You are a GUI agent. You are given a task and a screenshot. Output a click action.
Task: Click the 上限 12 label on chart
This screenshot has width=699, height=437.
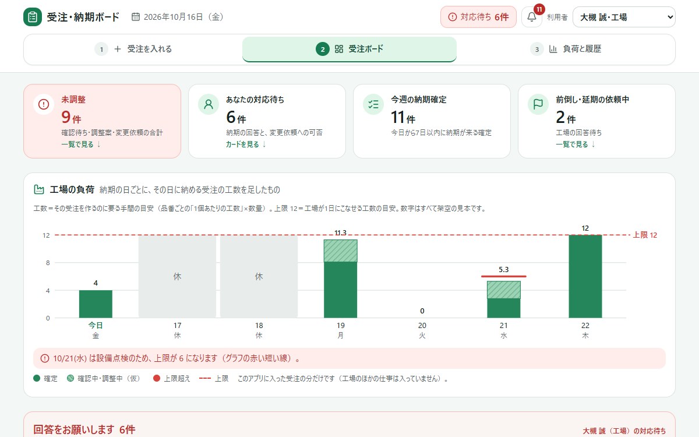[x=645, y=235]
